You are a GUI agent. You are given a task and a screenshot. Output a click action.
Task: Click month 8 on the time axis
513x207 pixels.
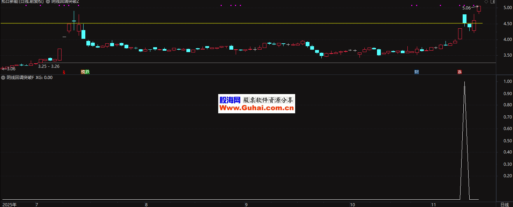[146, 205]
